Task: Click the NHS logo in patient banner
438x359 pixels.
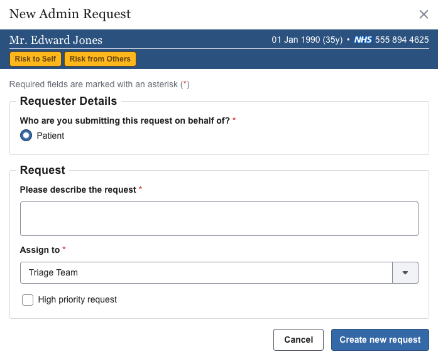Action: (x=363, y=40)
